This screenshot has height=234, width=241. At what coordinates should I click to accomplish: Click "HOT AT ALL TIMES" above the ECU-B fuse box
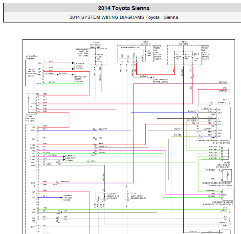(x=183, y=43)
